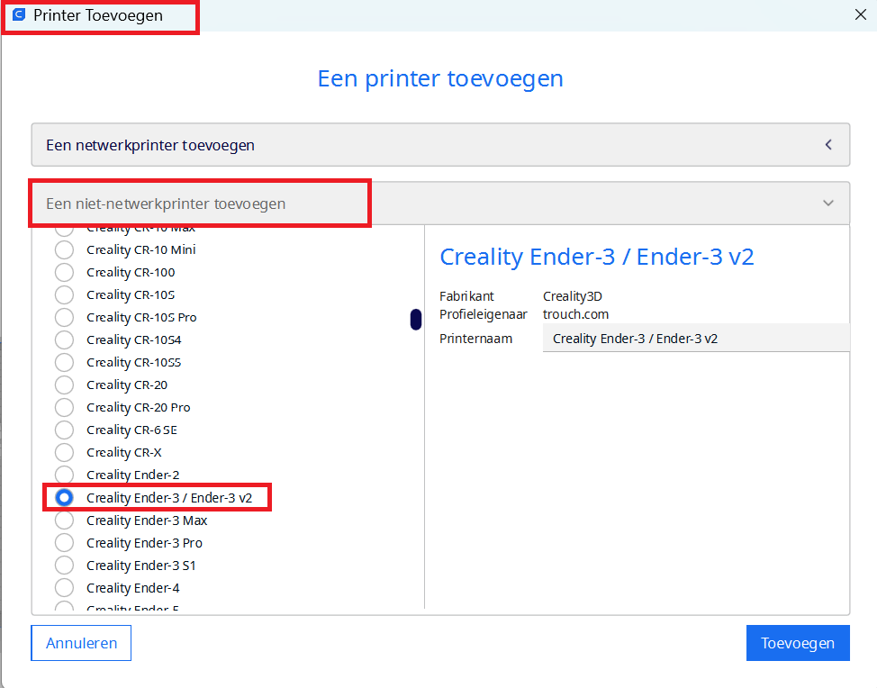The image size is (877, 688).
Task: Collapse the niet-netwerkprinter section chevron
Action: point(828,204)
